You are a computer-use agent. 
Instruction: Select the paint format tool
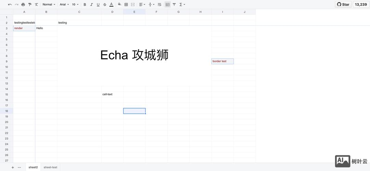tap(30, 4)
